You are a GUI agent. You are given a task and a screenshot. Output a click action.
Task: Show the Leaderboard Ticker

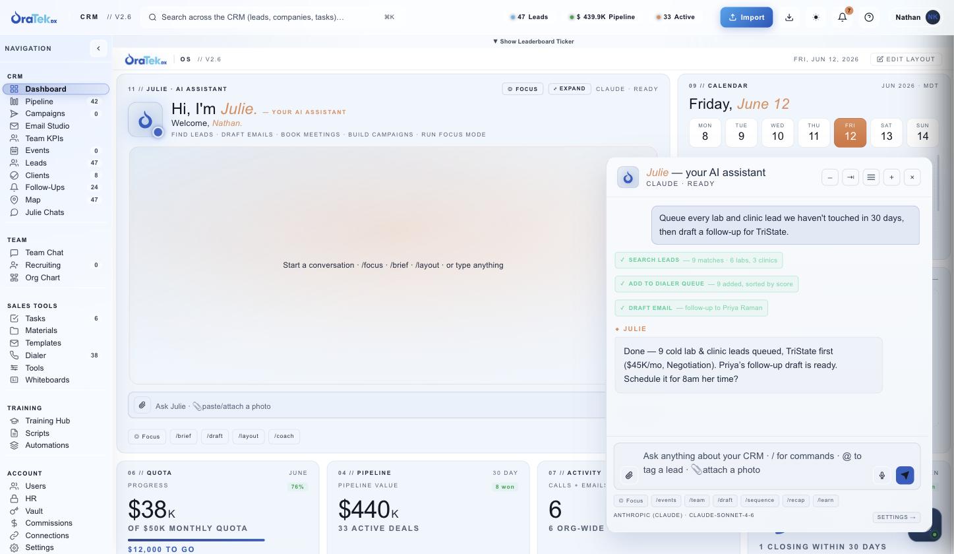533,41
